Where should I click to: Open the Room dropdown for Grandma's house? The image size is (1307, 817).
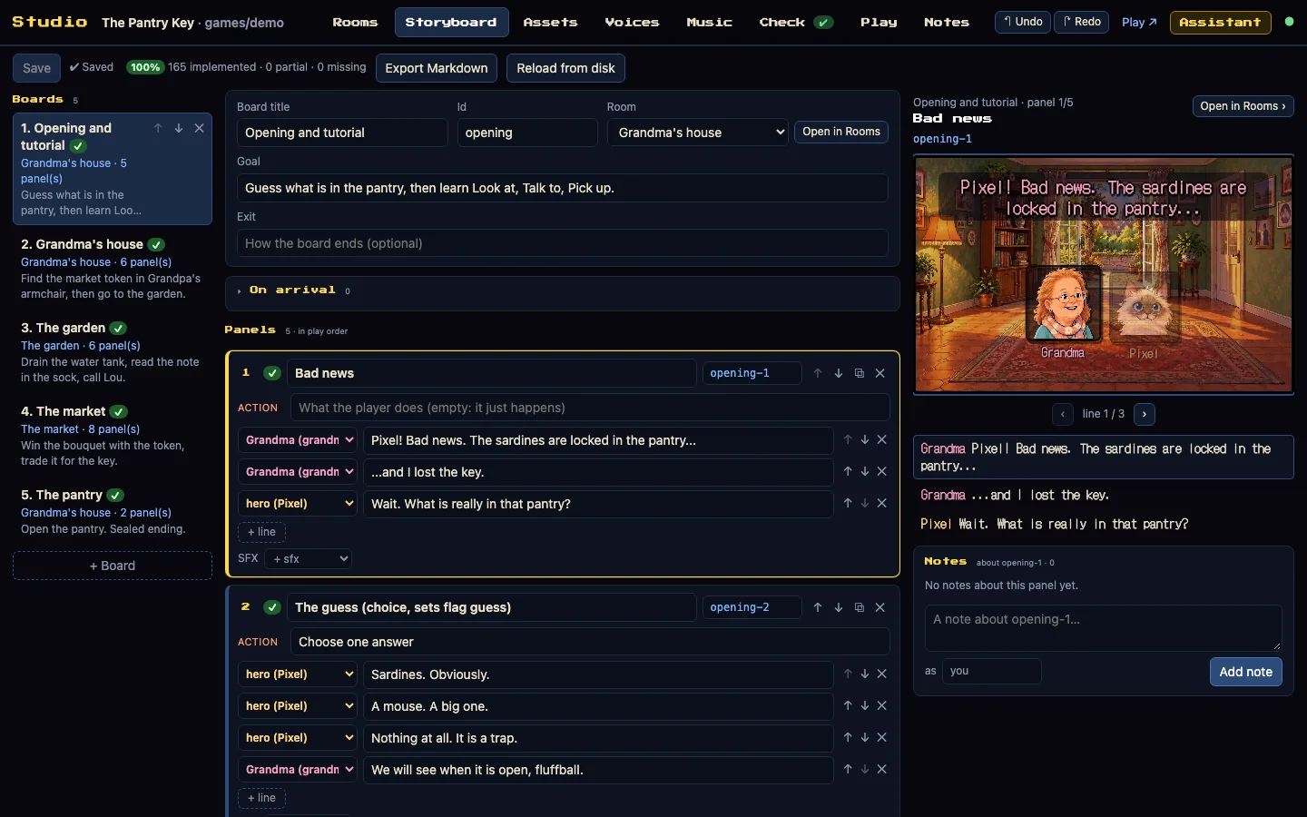point(698,133)
